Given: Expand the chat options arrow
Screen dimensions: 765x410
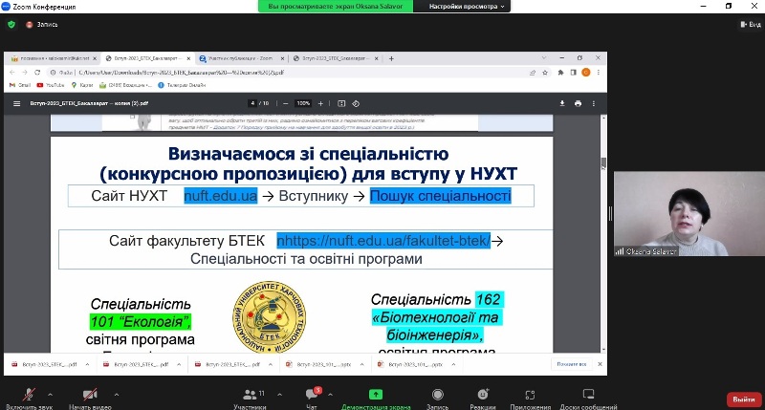Looking at the screenshot, I should click(330, 395).
